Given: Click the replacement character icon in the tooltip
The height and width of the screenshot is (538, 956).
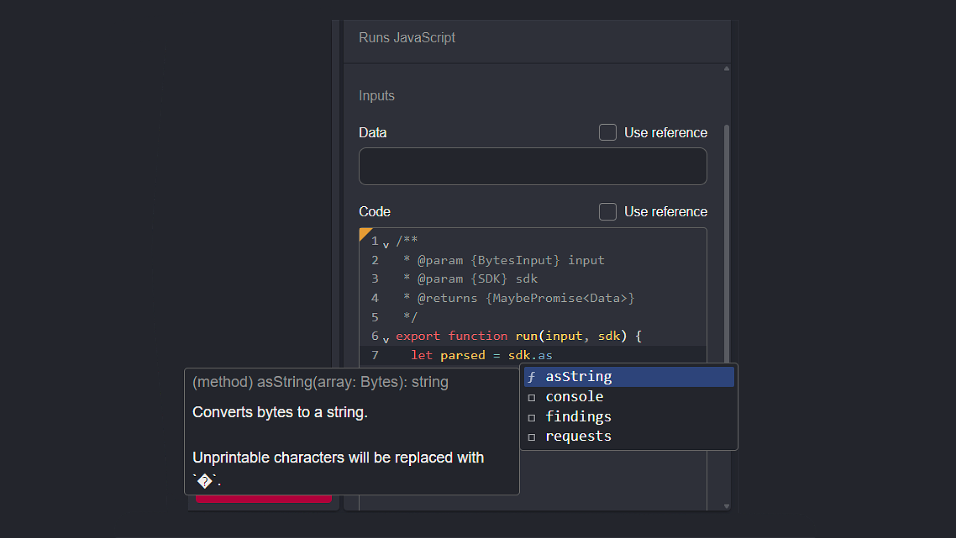Looking at the screenshot, I should coord(205,481).
